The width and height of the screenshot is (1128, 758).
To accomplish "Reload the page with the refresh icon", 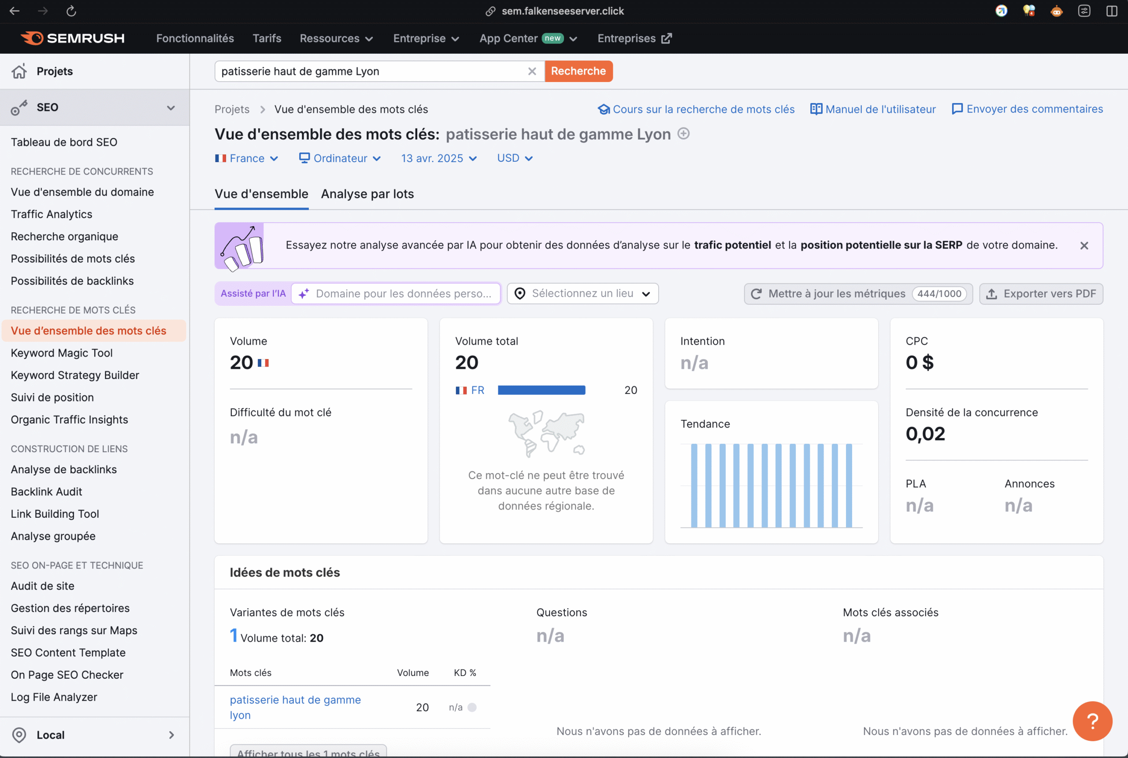I will click(x=71, y=11).
